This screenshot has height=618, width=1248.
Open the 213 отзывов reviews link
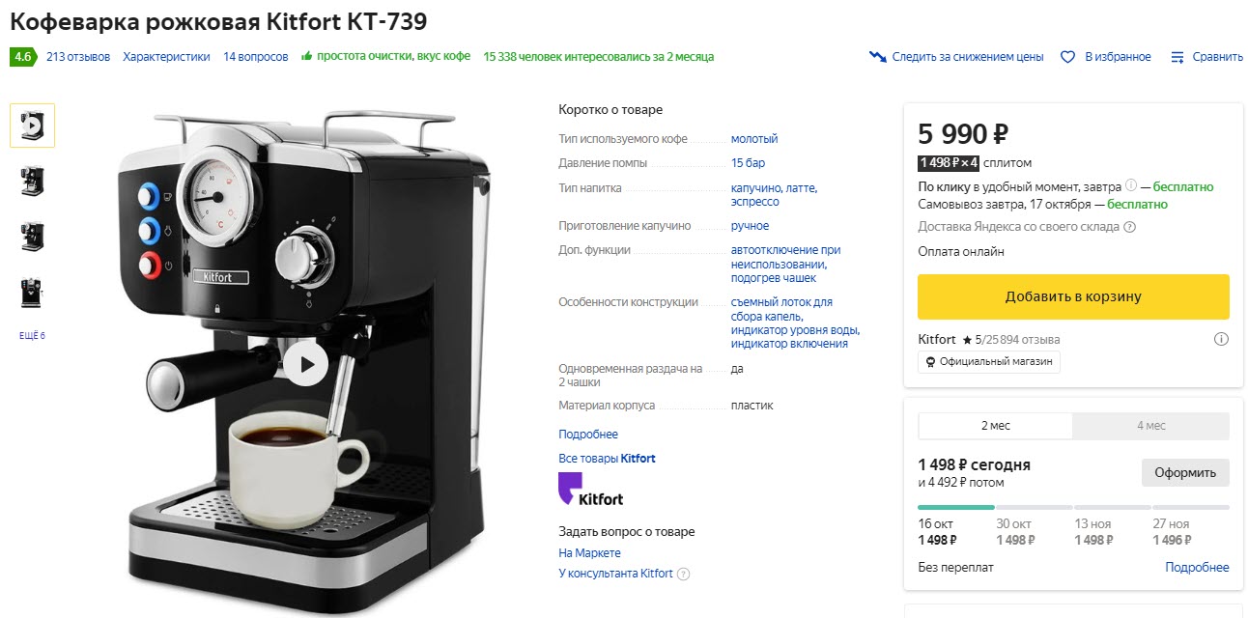click(x=78, y=57)
